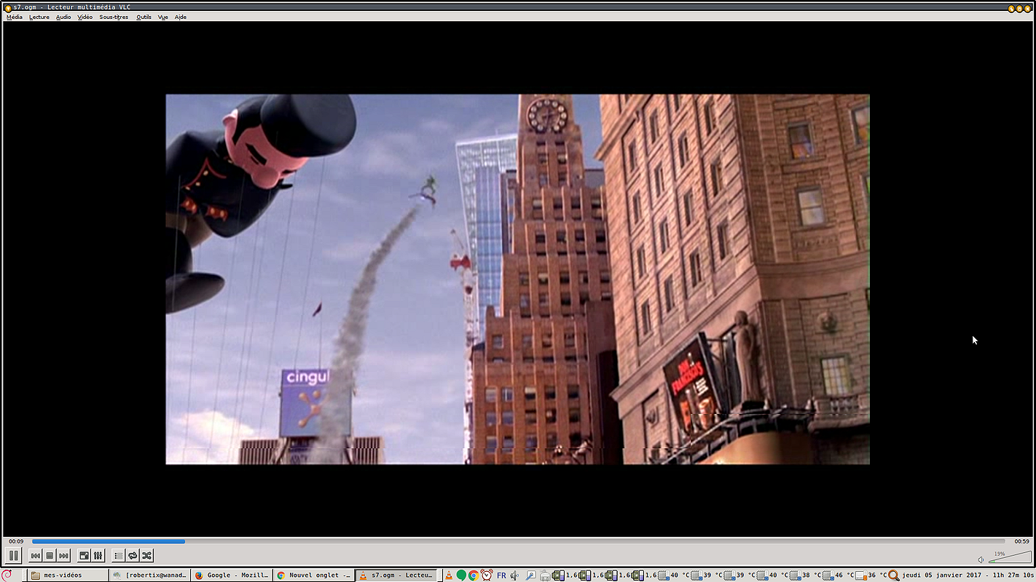Click the 46 °C temperature sensor

[838, 575]
